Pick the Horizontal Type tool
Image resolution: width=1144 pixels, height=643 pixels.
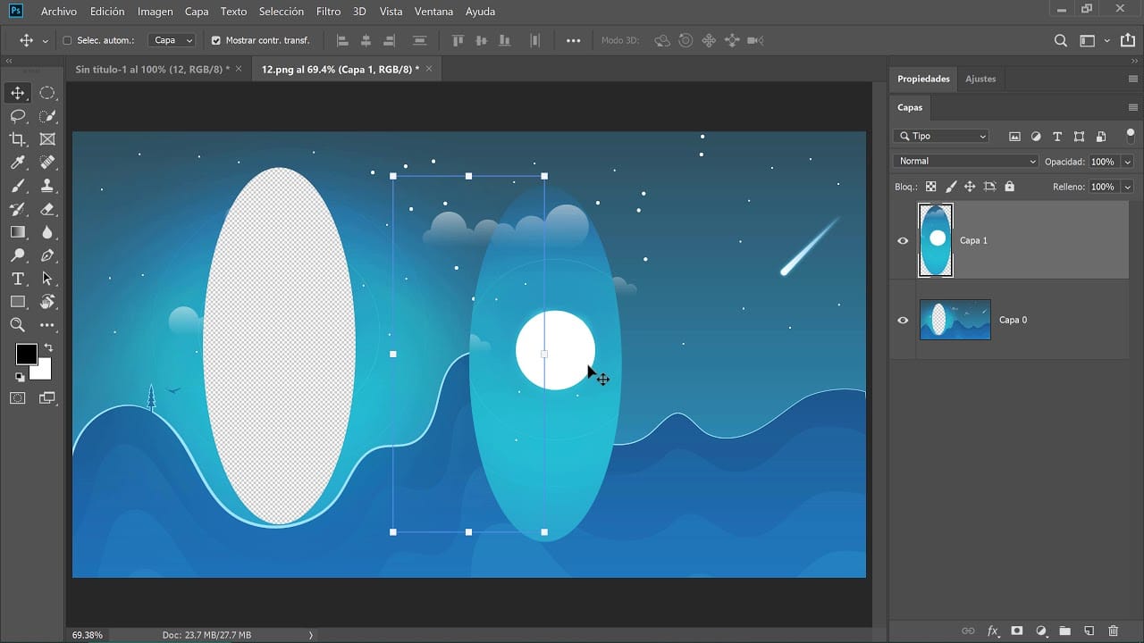click(x=18, y=279)
